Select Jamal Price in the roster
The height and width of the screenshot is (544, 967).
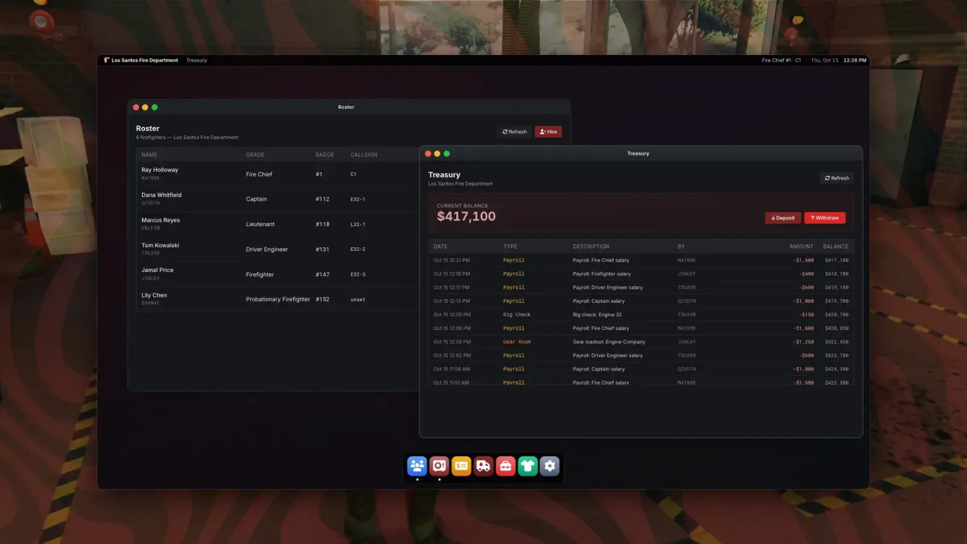click(277, 274)
